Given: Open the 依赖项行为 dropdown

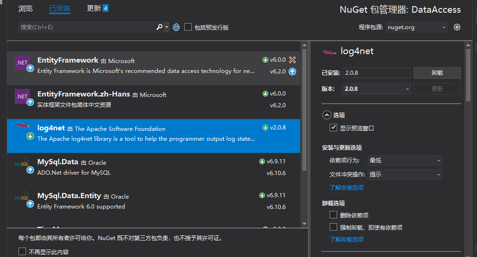Looking at the screenshot, I should tap(405, 161).
